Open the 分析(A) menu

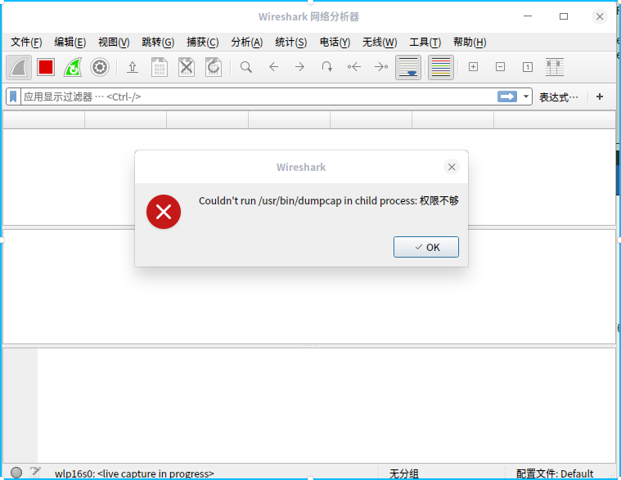tap(247, 42)
